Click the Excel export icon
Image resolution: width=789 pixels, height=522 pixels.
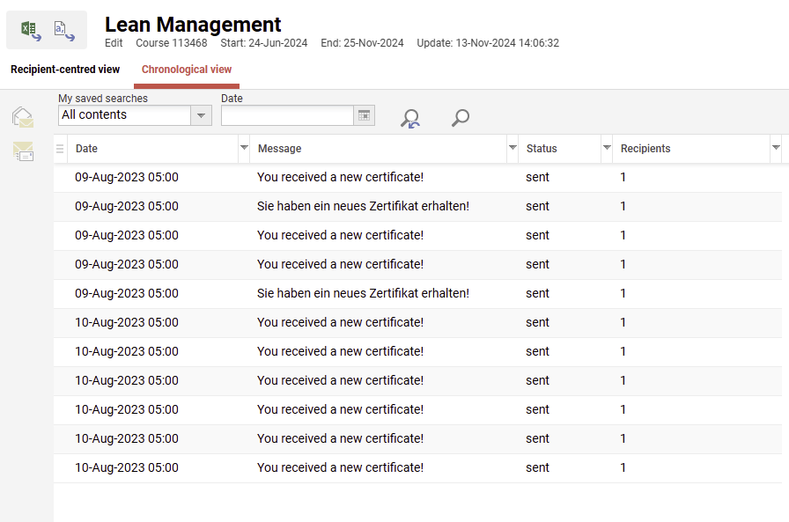point(31,30)
